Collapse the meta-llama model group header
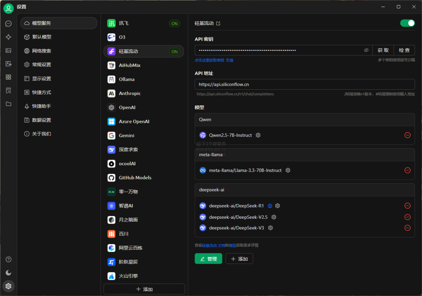Image resolution: width=422 pixels, height=296 pixels. (305, 155)
